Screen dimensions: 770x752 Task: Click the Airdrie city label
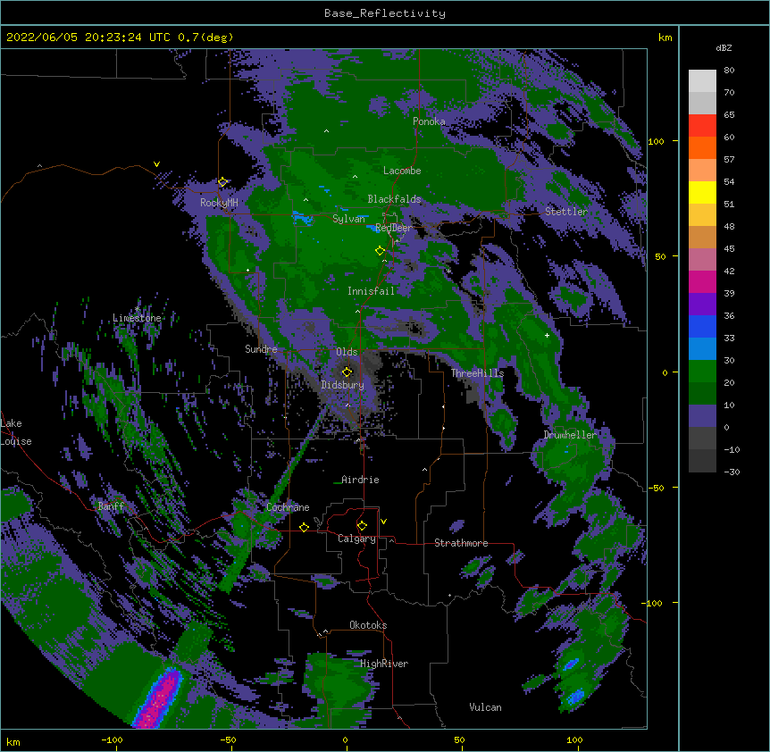[360, 480]
